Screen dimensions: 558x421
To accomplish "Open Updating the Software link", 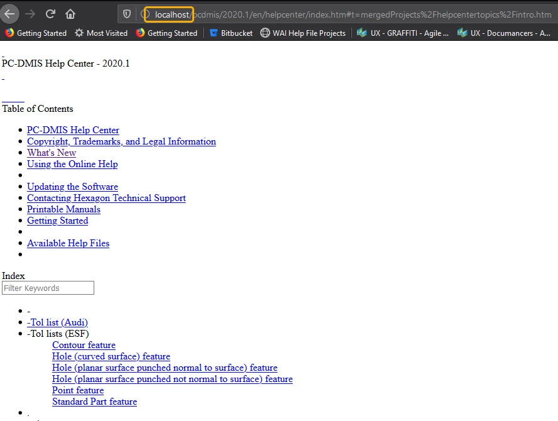I will pos(73,187).
